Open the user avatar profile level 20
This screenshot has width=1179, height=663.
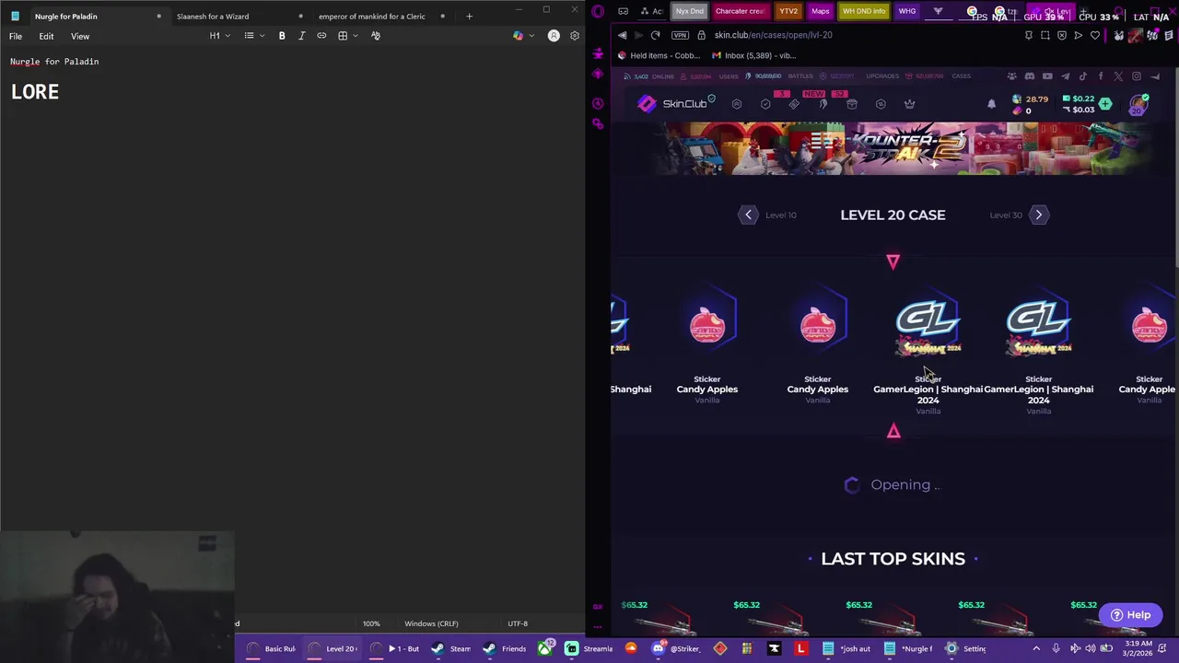point(1138,104)
